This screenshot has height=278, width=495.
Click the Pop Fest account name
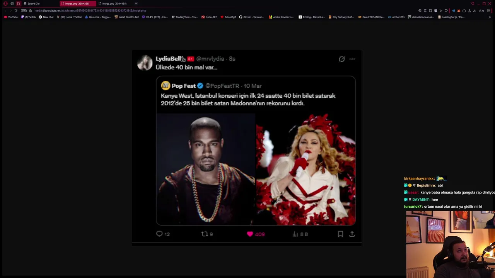[x=183, y=86]
